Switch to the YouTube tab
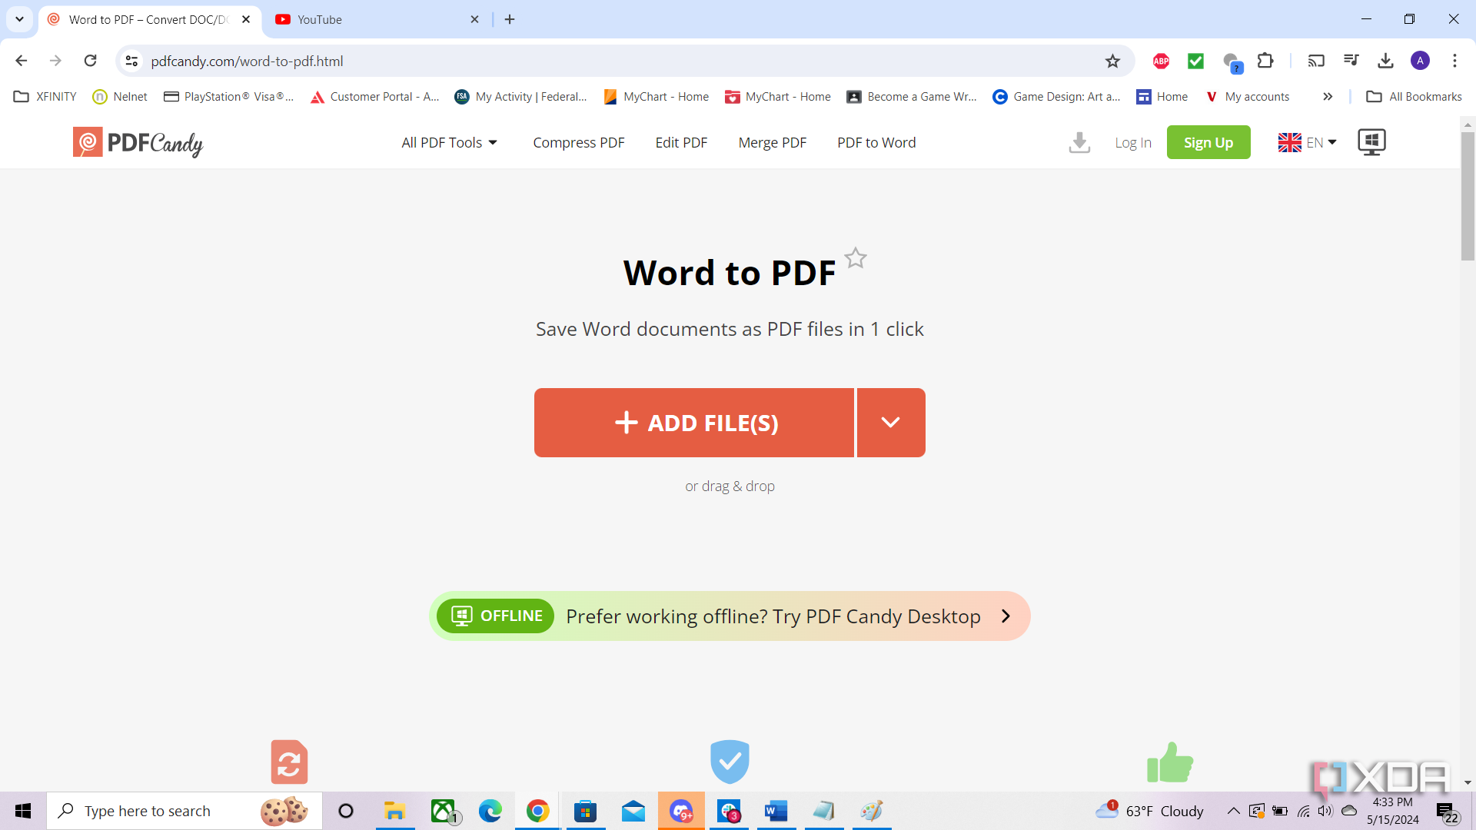 pyautogui.click(x=367, y=19)
